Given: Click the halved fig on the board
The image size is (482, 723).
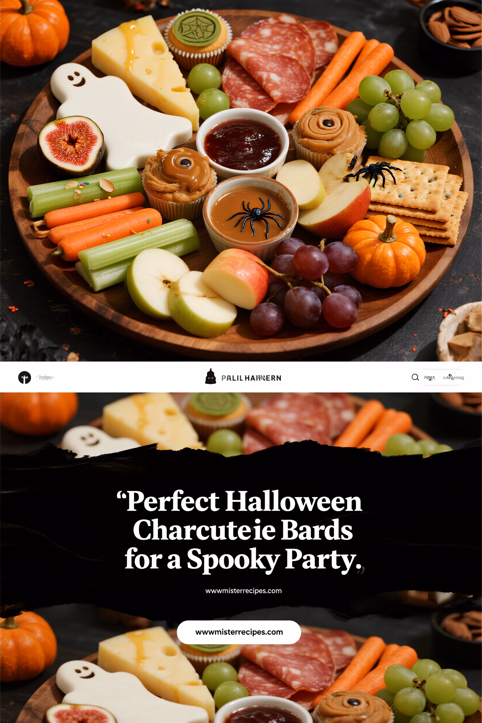Looking at the screenshot, I should coord(71,145).
